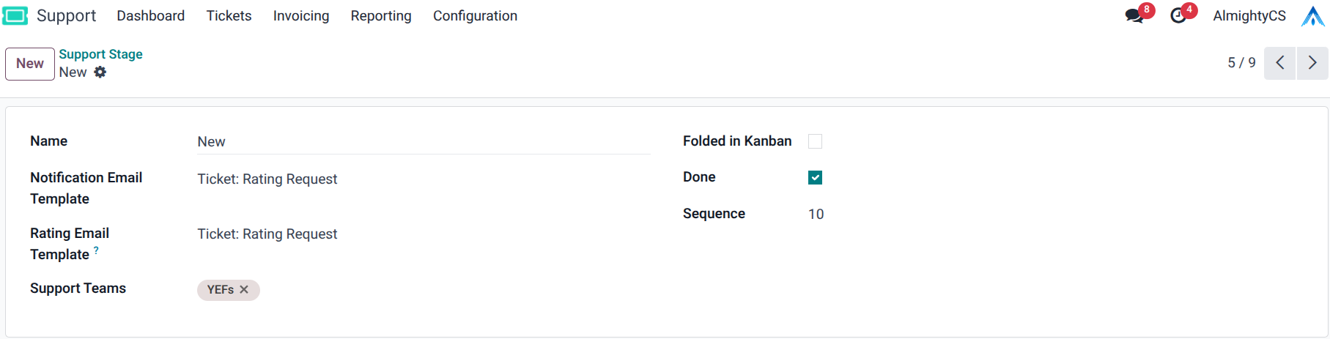Screen dimensions: 1330x339
Task: Open the Configuration menu
Action: tap(475, 15)
